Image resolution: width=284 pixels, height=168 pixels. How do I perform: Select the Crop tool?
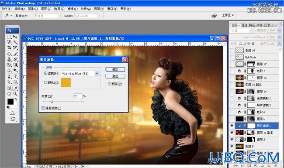coord(9,48)
